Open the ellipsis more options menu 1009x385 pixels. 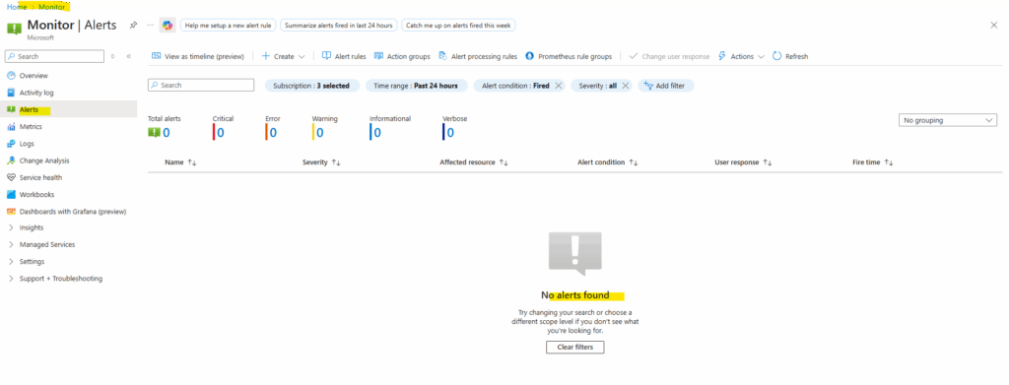(x=151, y=25)
